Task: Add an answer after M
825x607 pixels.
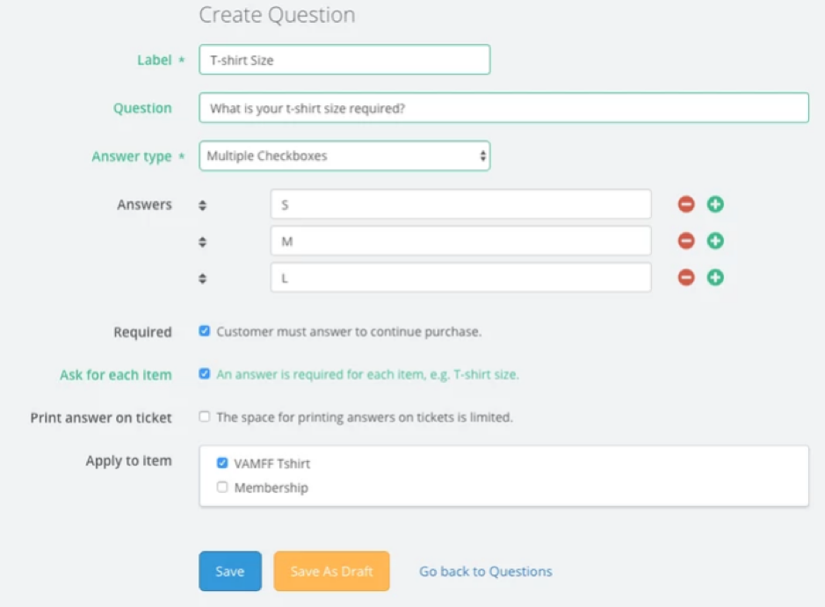Action: [x=715, y=241]
